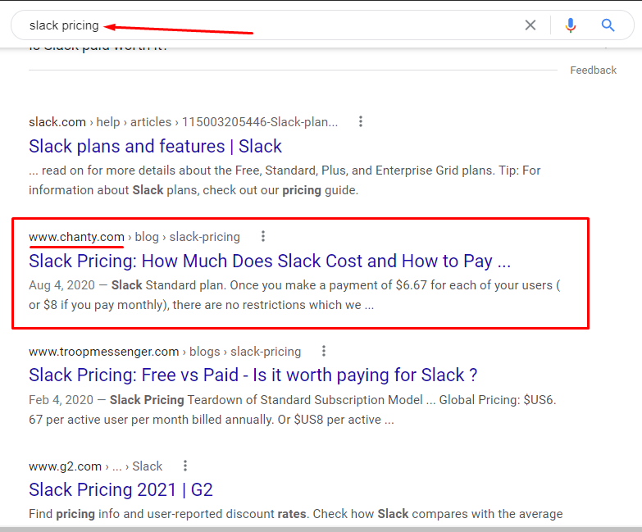The width and height of the screenshot is (642, 532).
Task: Click the 'Aug 4, 2020' snippet date
Action: coord(61,285)
